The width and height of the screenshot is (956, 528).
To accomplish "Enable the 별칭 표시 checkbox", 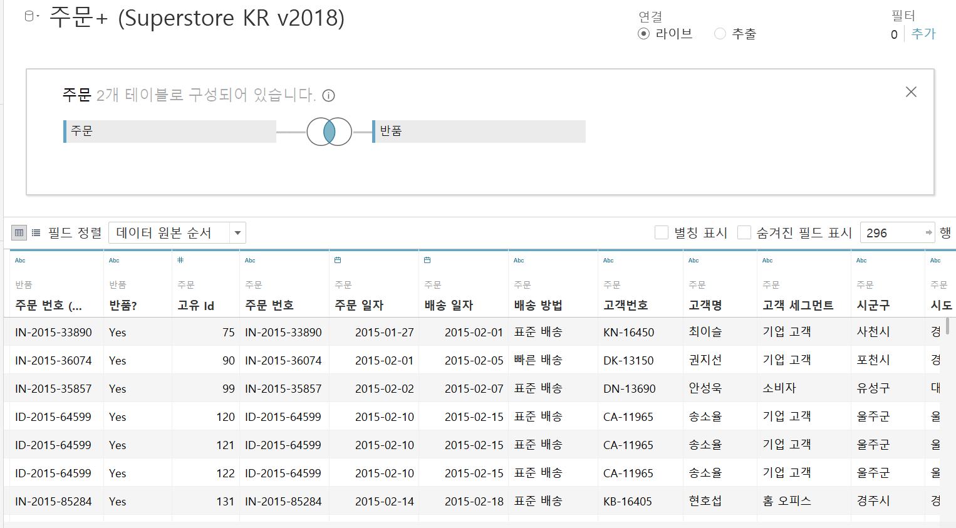I will coord(661,233).
